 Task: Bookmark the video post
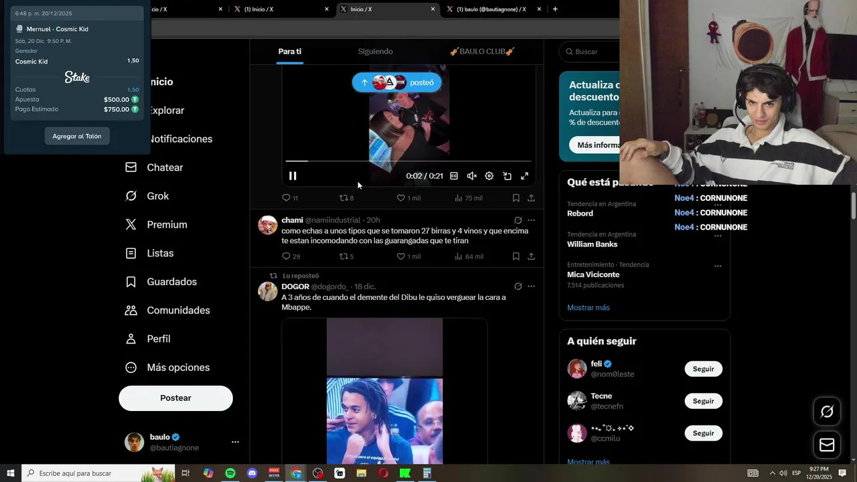(516, 198)
